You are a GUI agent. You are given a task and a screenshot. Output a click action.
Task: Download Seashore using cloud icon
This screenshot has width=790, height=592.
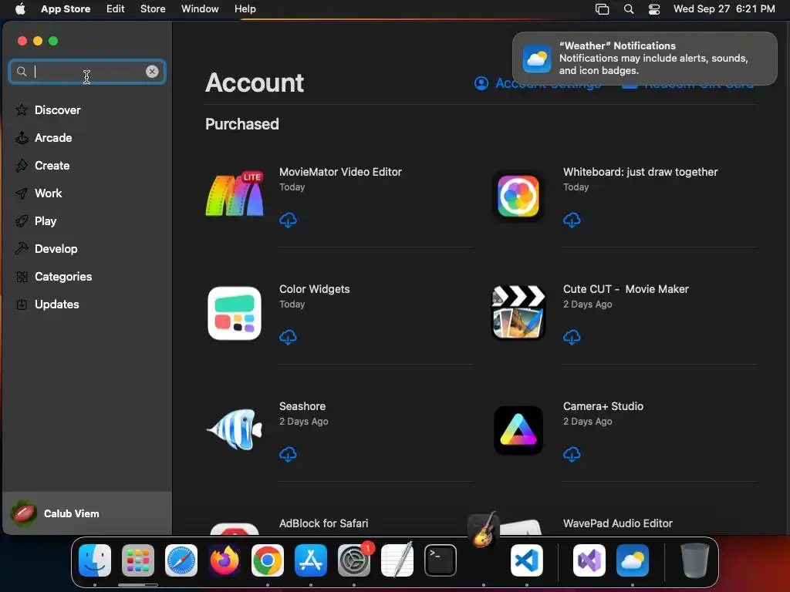(288, 455)
